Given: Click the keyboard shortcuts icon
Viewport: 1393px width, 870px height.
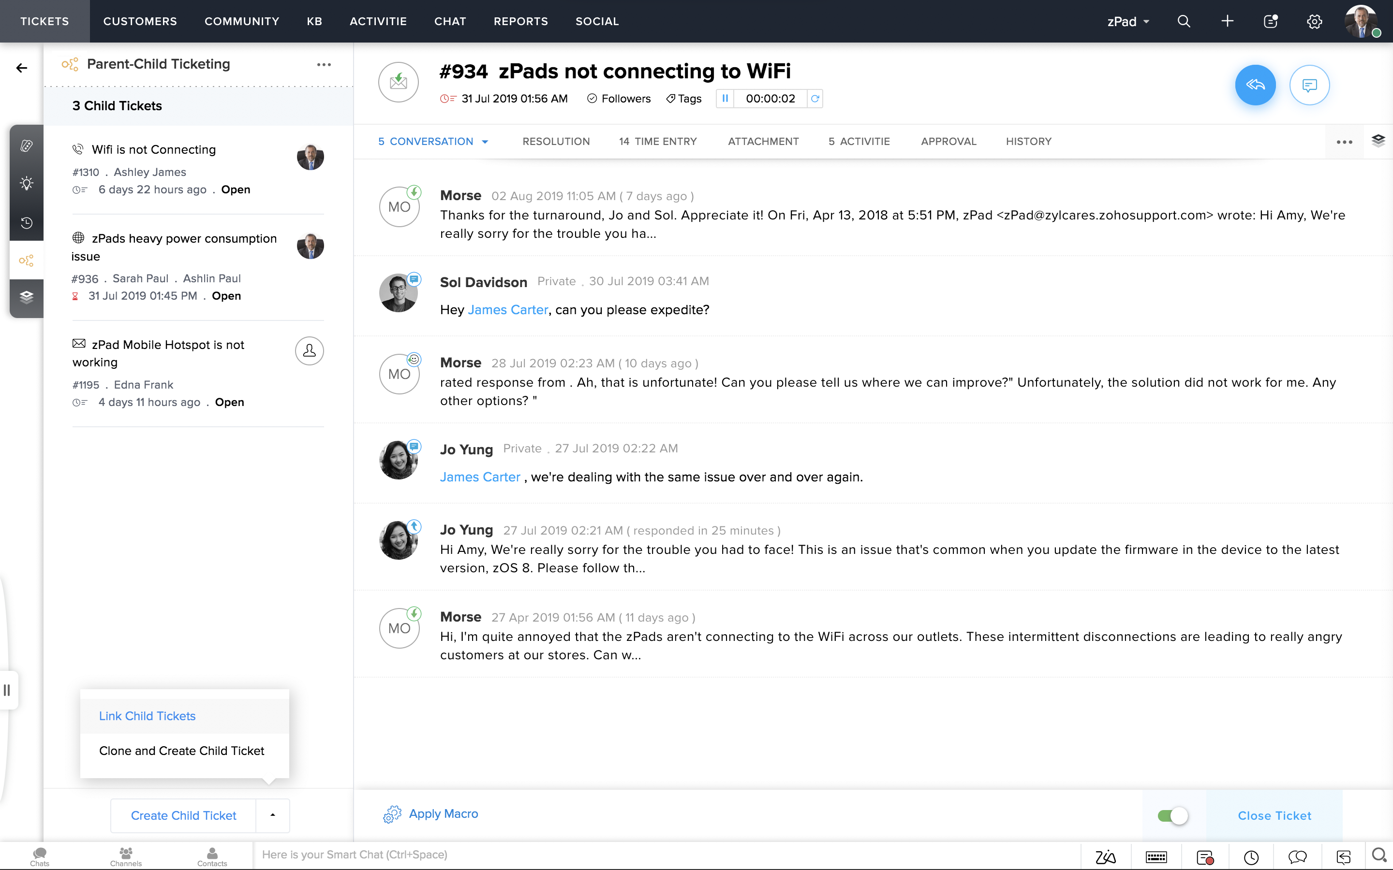Looking at the screenshot, I should (x=1156, y=857).
